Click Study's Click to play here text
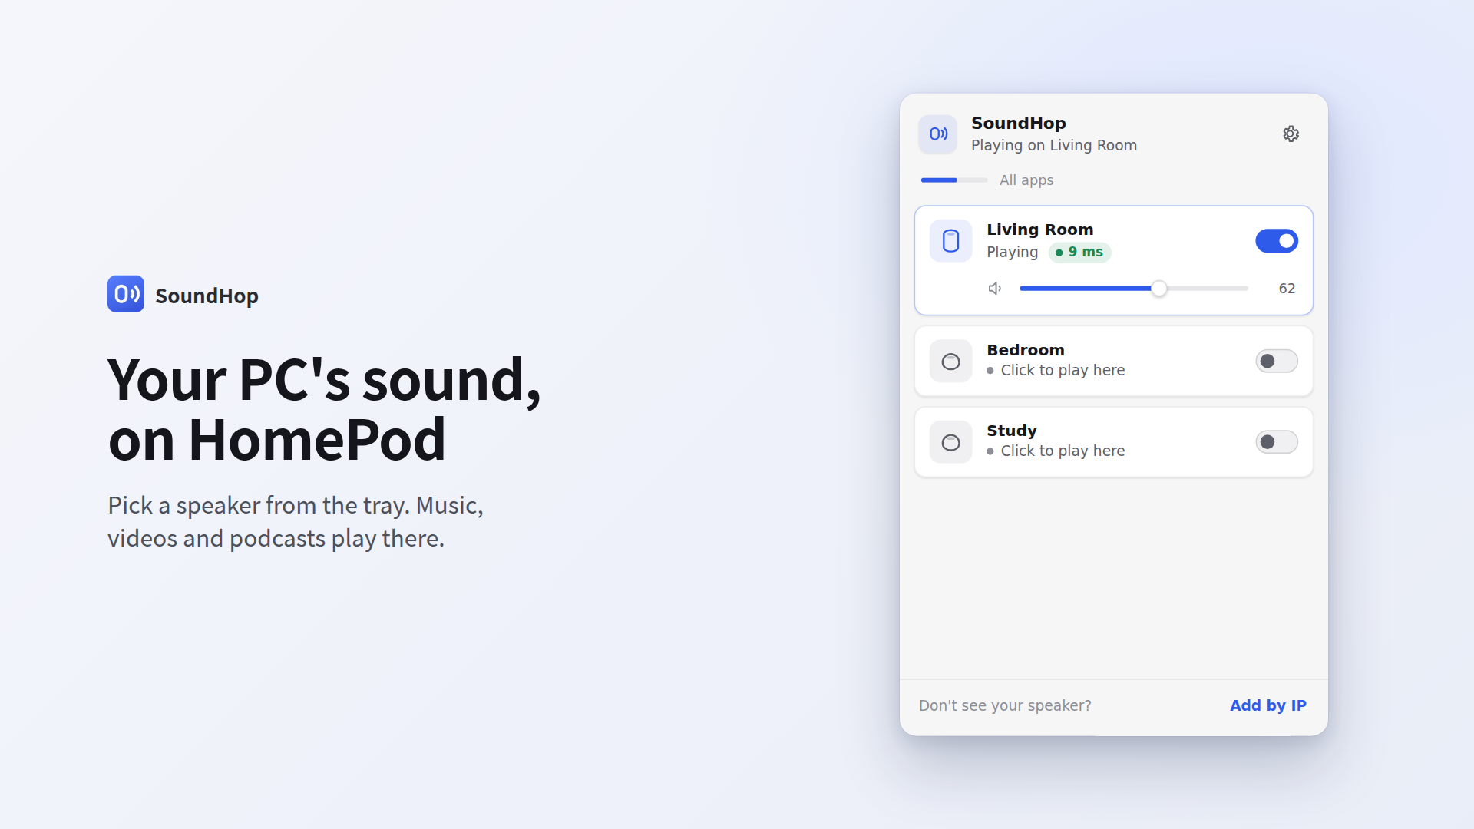1474x829 pixels. [x=1062, y=451]
